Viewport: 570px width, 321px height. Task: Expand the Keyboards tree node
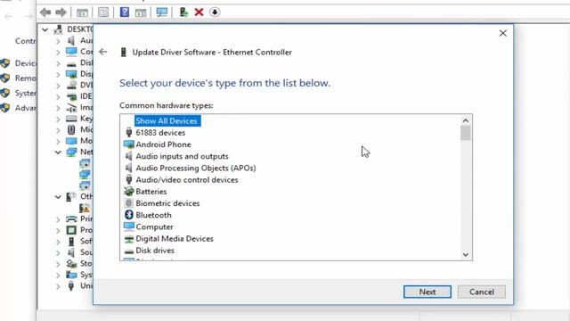[x=58, y=119]
